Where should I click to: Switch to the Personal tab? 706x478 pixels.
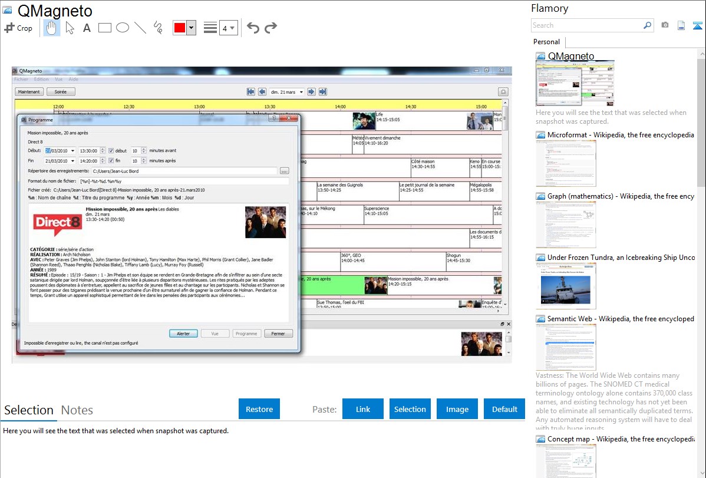point(547,42)
